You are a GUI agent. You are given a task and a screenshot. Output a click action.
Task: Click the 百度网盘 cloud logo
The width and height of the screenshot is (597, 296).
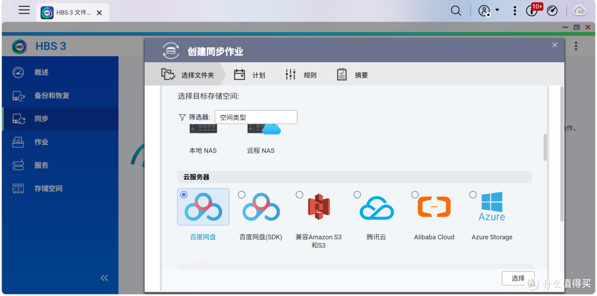point(203,208)
